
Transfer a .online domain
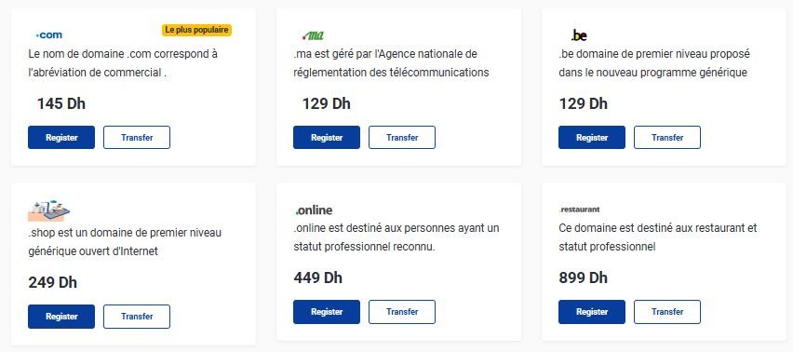[x=402, y=312]
